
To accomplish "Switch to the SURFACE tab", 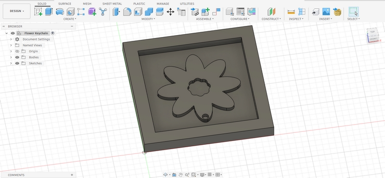I will (64, 4).
